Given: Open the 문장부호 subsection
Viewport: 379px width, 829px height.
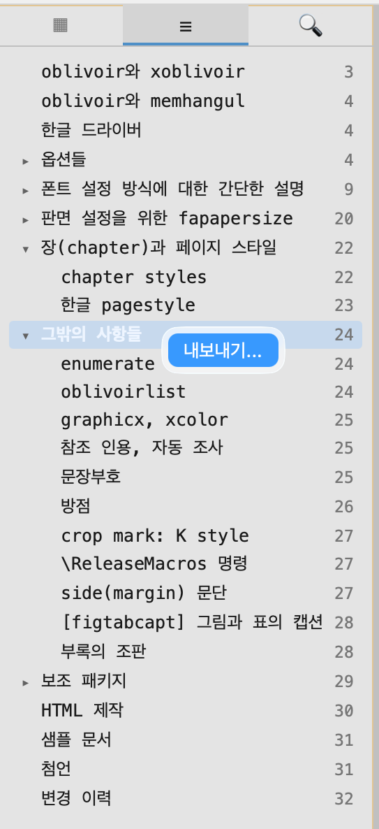Looking at the screenshot, I should click(x=91, y=477).
